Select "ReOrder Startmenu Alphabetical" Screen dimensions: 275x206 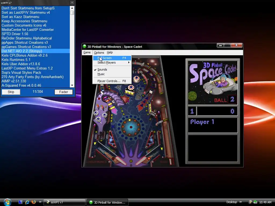click(35, 38)
